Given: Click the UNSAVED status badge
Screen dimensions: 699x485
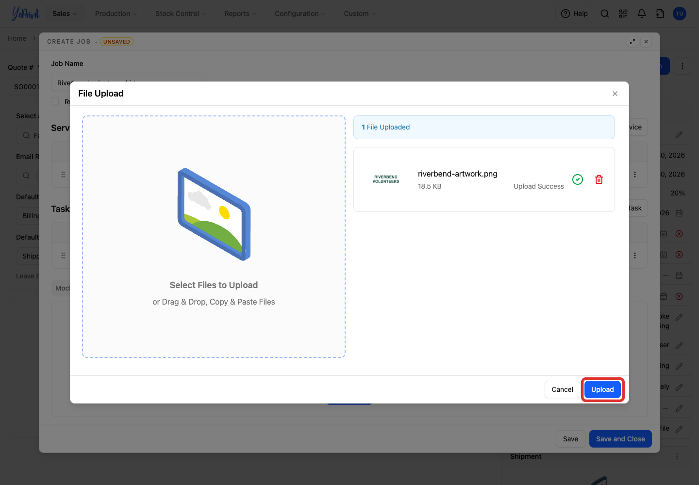Looking at the screenshot, I should (x=116, y=42).
